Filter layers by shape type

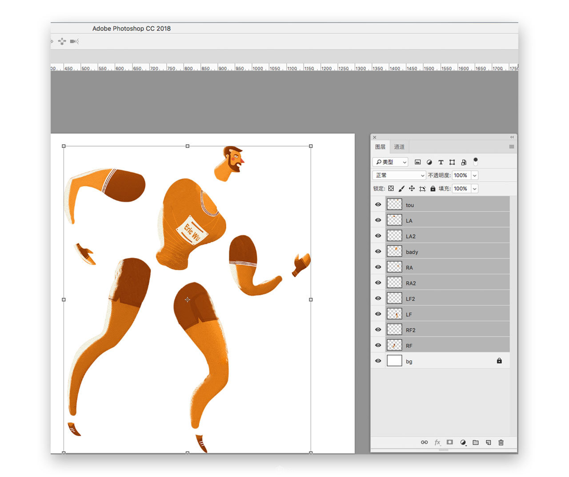point(452,162)
